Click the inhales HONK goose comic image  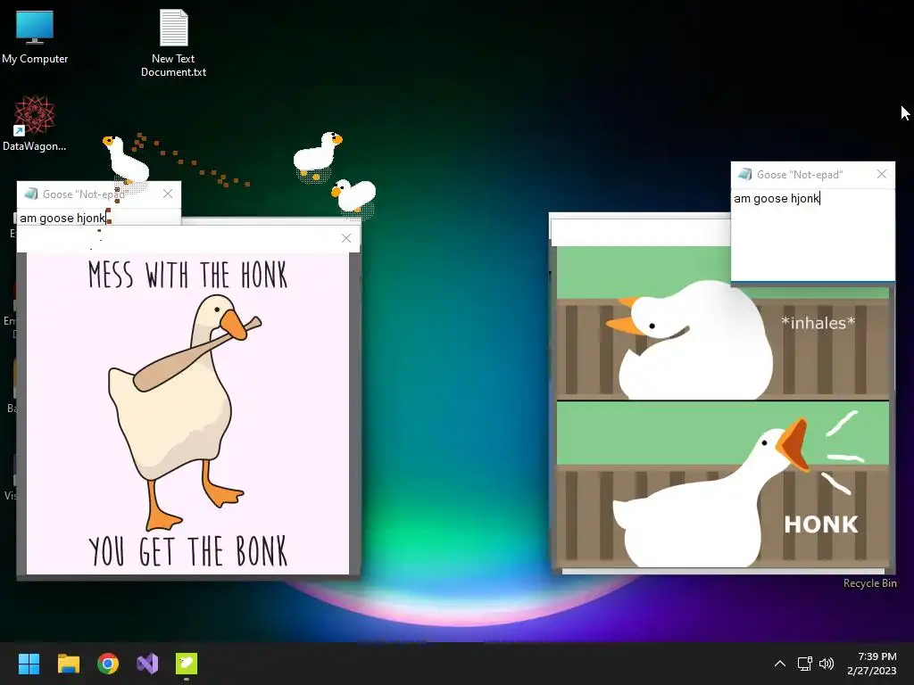[x=723, y=407]
